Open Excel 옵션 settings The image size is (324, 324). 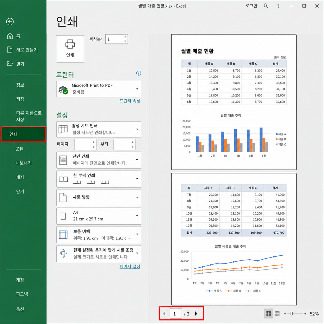tap(20, 309)
